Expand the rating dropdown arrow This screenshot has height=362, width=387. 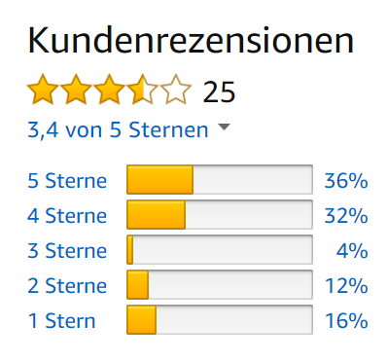225,127
